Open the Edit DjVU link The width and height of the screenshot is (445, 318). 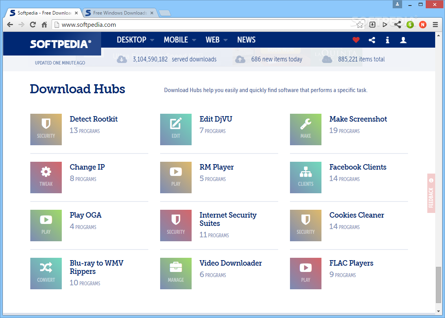216,119
